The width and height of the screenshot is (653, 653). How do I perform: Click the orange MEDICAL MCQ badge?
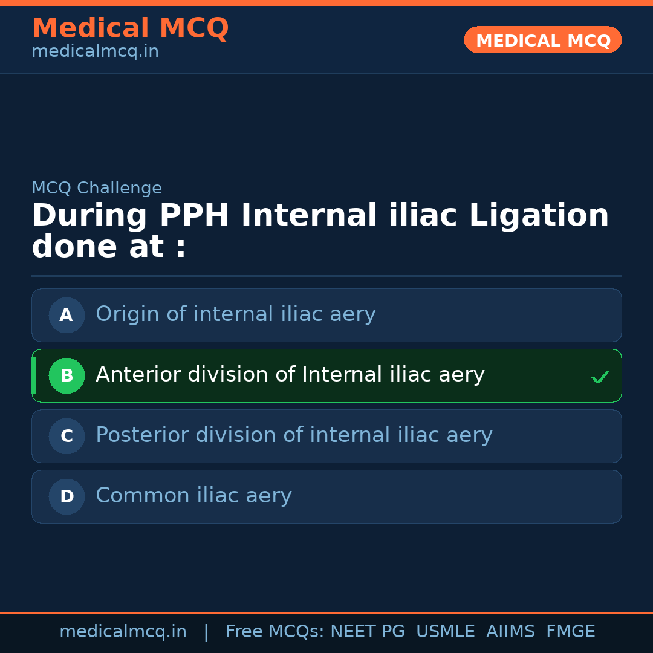coord(542,40)
